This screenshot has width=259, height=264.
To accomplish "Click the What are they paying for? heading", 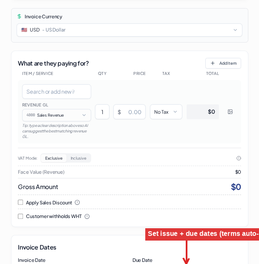I will pyautogui.click(x=53, y=63).
